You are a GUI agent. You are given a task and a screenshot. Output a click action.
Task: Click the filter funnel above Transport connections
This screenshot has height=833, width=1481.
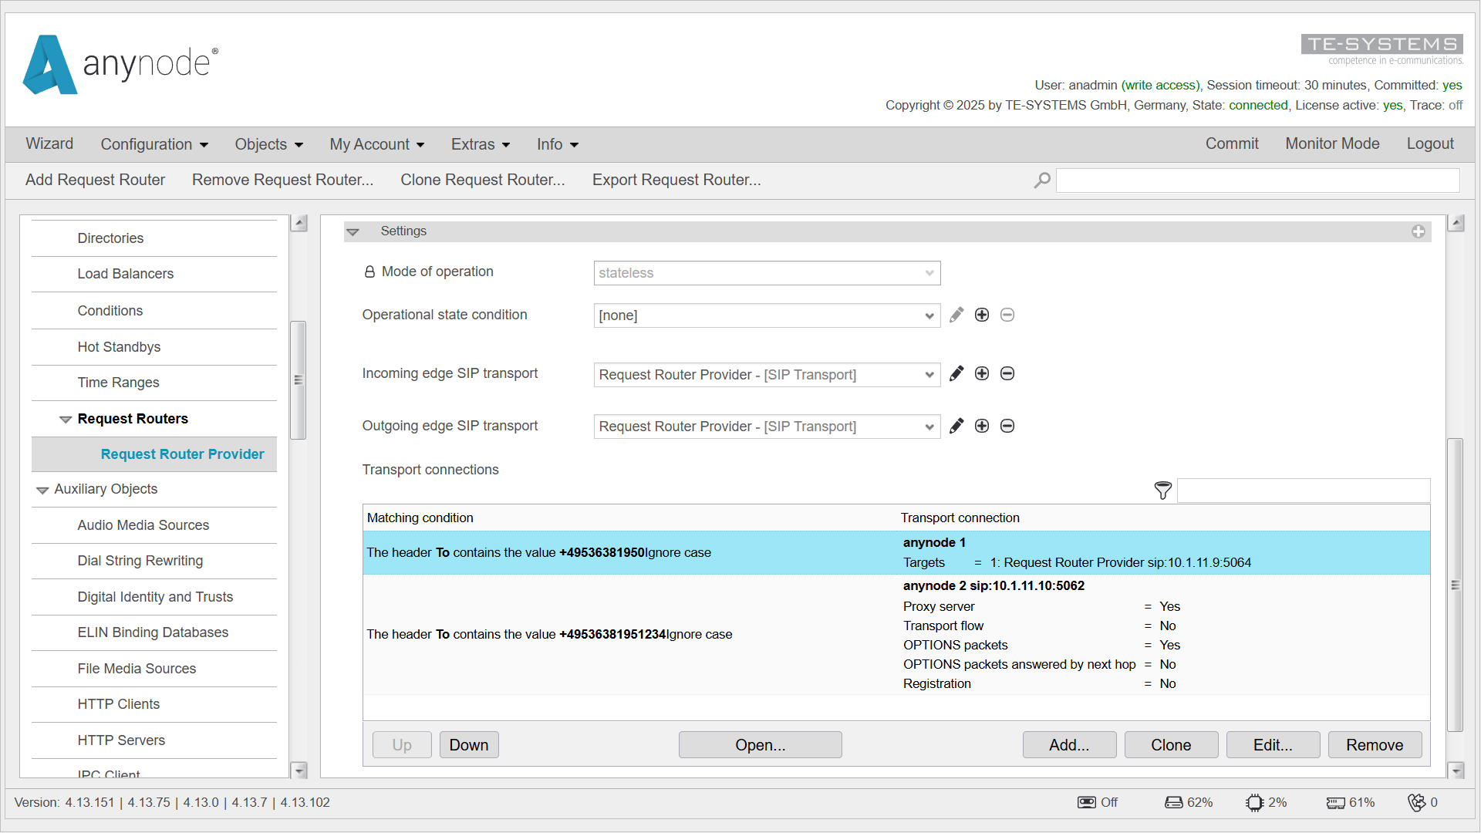(x=1162, y=491)
